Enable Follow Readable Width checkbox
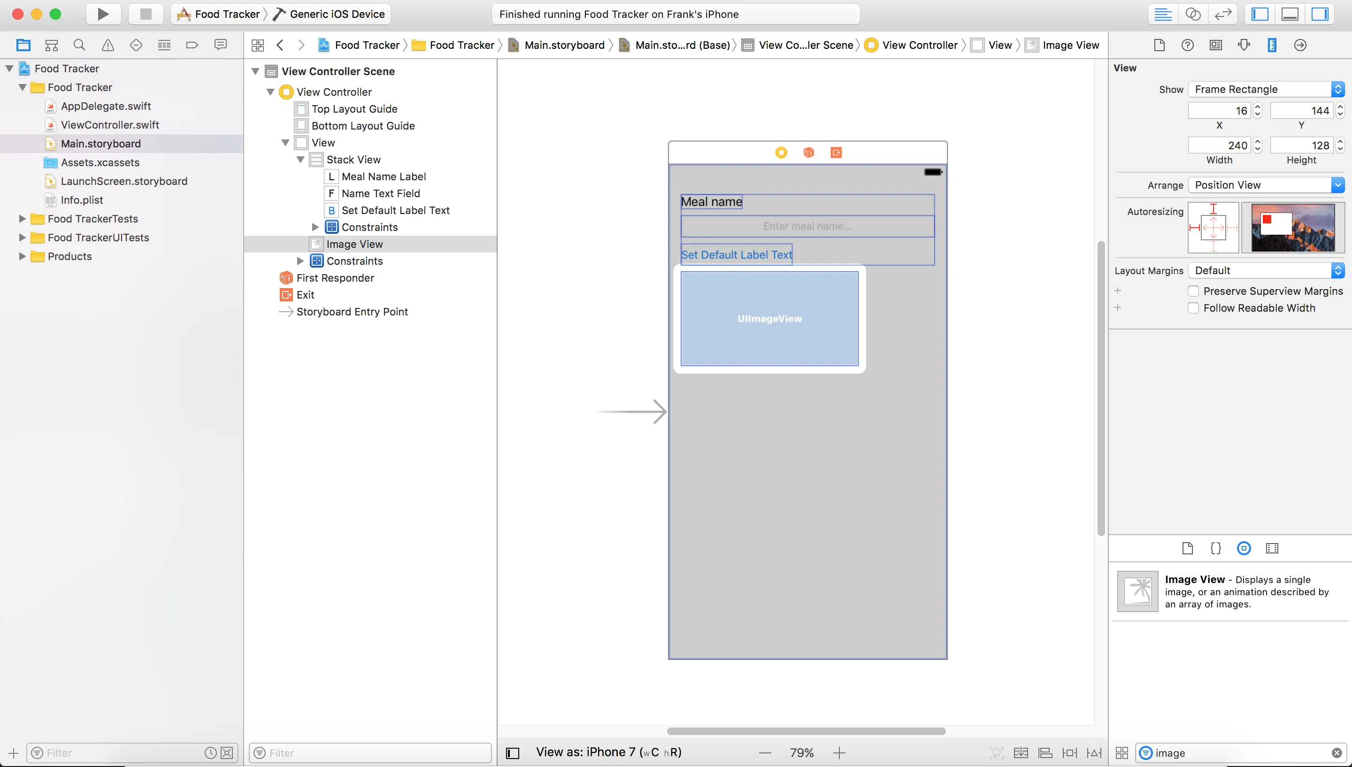Screen dimensions: 1352x767 point(1193,308)
